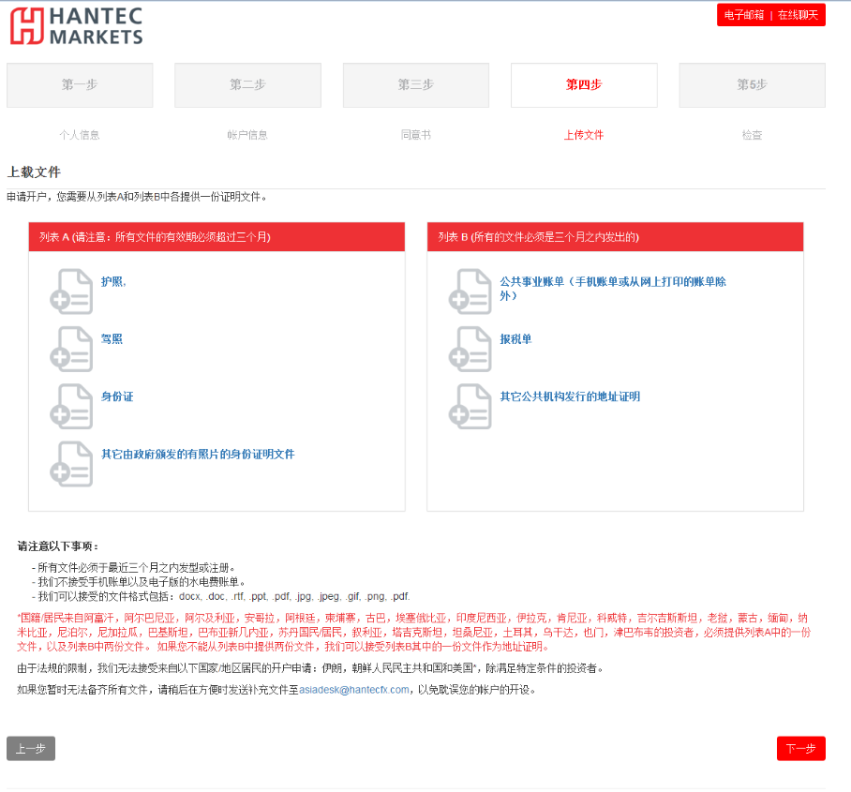The image size is (851, 792).
Task: Open the 电子邮箱 email link
Action: point(744,15)
